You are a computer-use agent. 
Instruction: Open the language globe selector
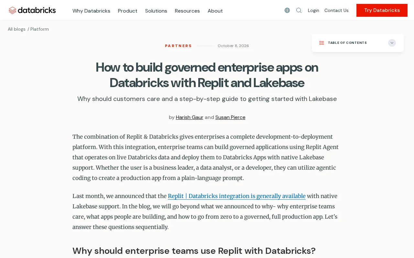287,10
